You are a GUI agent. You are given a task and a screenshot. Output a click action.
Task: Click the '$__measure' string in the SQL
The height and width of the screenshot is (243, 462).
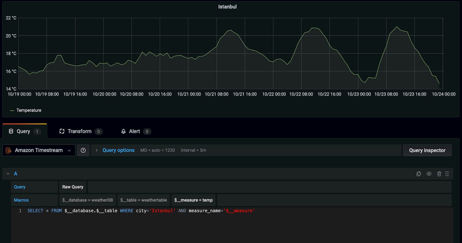pos(239,211)
